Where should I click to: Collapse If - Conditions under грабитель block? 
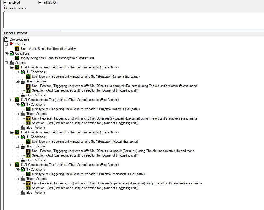point(17,169)
